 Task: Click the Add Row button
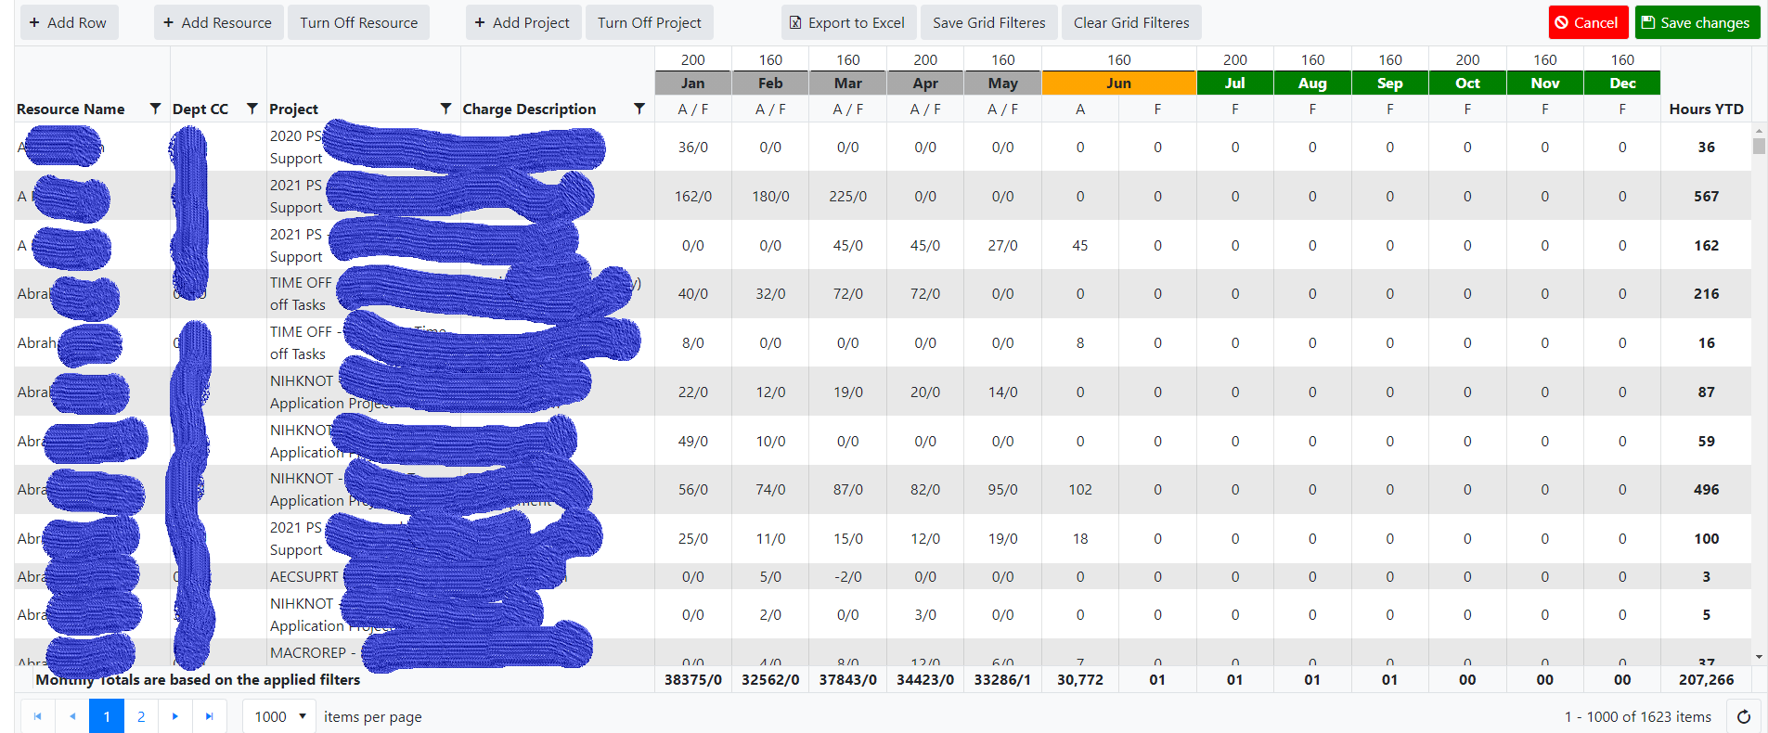point(68,22)
